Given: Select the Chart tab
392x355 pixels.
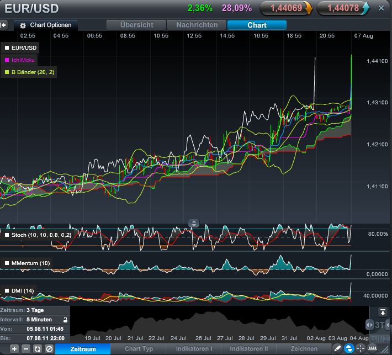Looking at the screenshot, I should pyautogui.click(x=257, y=25).
